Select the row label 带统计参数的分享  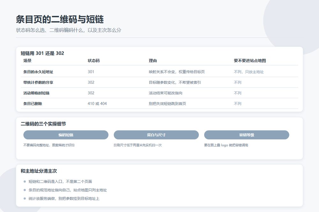tap(38, 82)
